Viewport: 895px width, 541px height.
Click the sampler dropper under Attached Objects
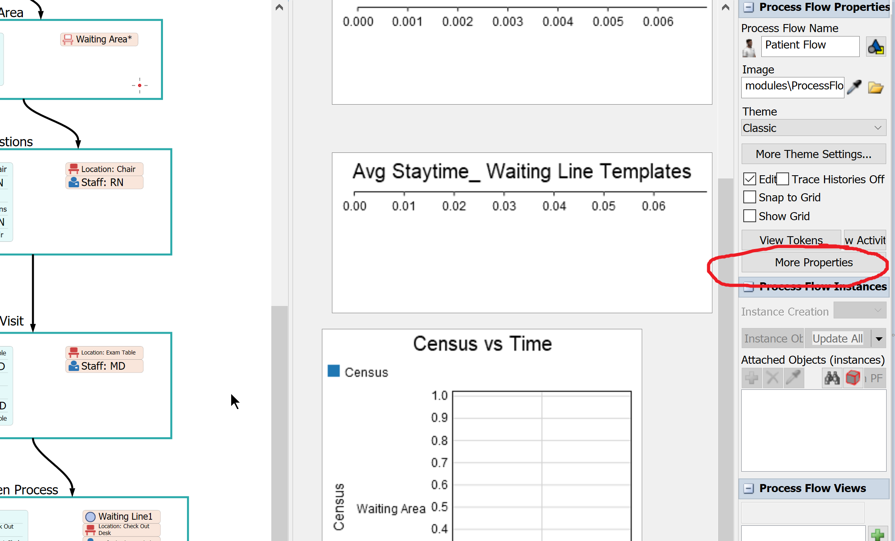[x=793, y=378]
